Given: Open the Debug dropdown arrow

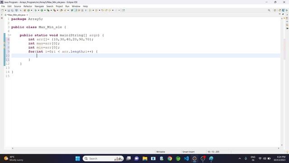Looking at the screenshot, I should click(x=38, y=10).
